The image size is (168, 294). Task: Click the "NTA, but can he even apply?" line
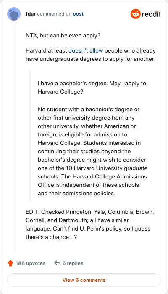click(63, 36)
